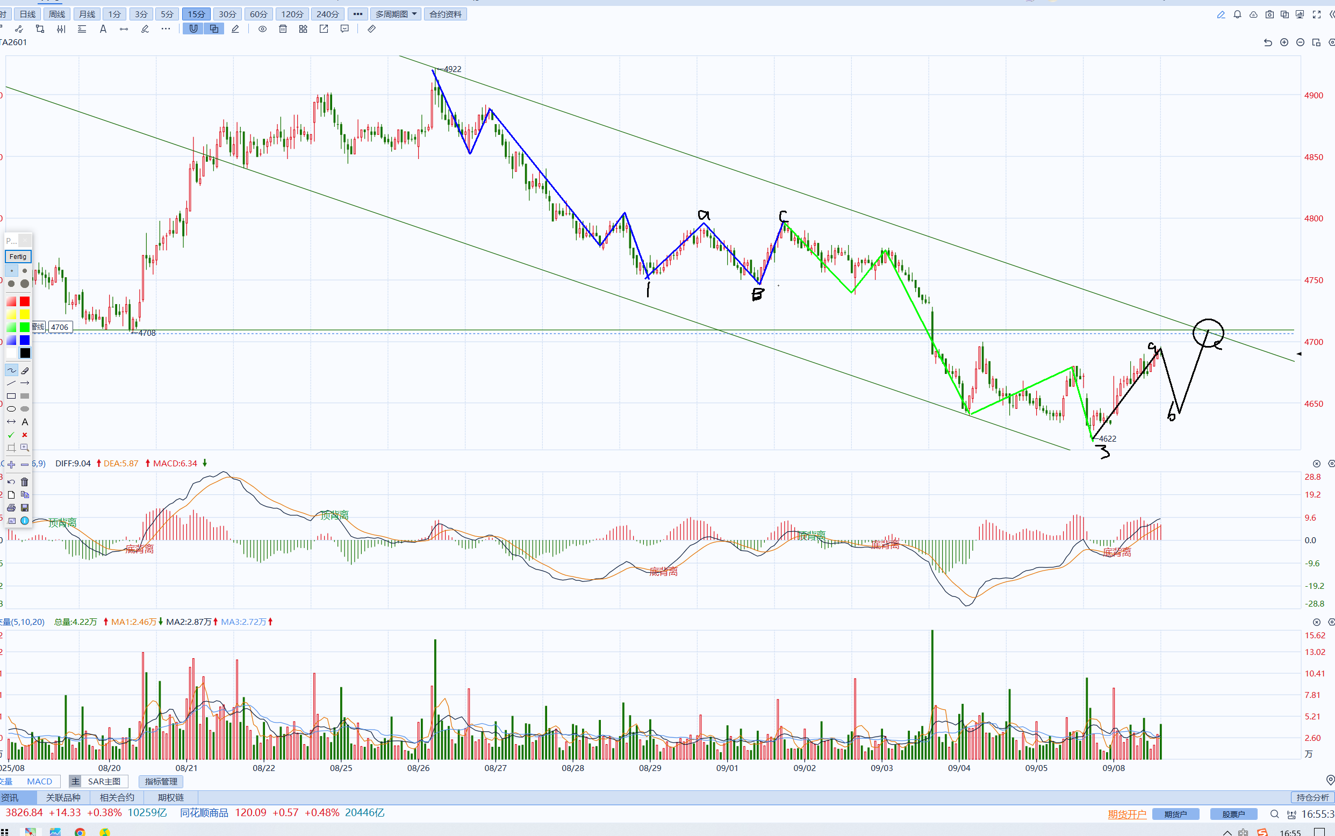The height and width of the screenshot is (836, 1335).
Task: Click the ruler measurement tool icon
Action: tap(371, 29)
